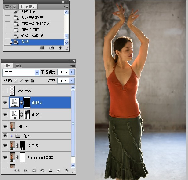Click History scrollbar down arrow
The height and width of the screenshot is (180, 188).
click(x=66, y=43)
